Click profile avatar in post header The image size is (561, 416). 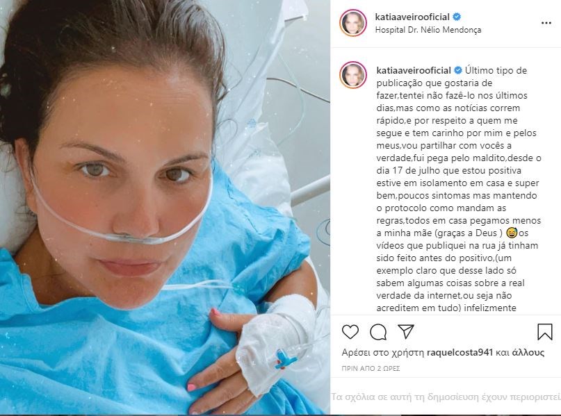353,23
